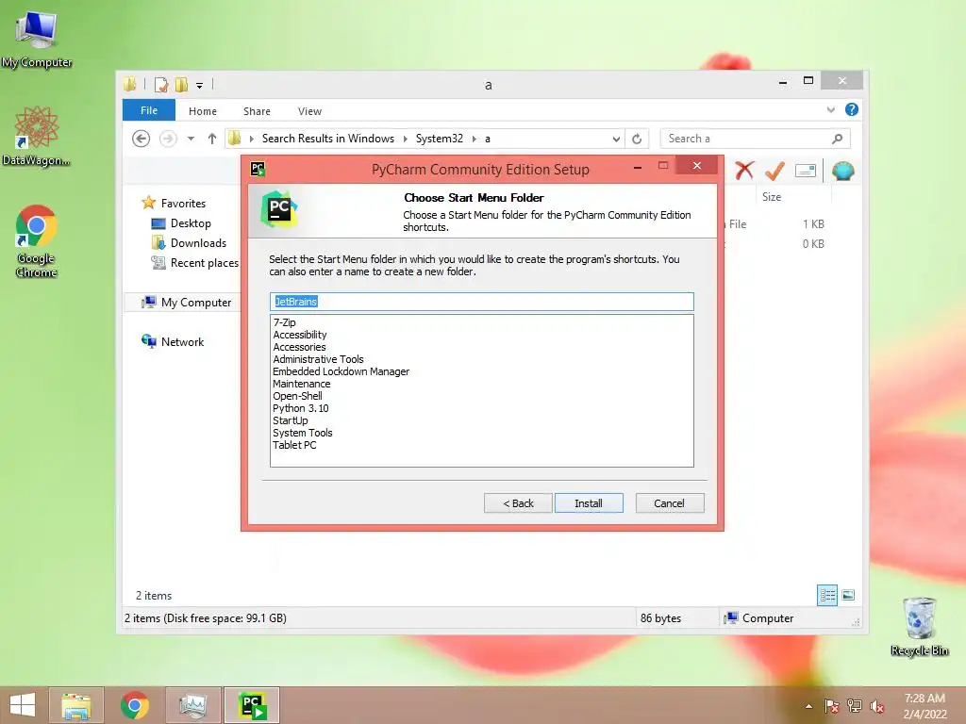Select Python 3.10 in the folder list
966x724 pixels.
pyautogui.click(x=301, y=408)
